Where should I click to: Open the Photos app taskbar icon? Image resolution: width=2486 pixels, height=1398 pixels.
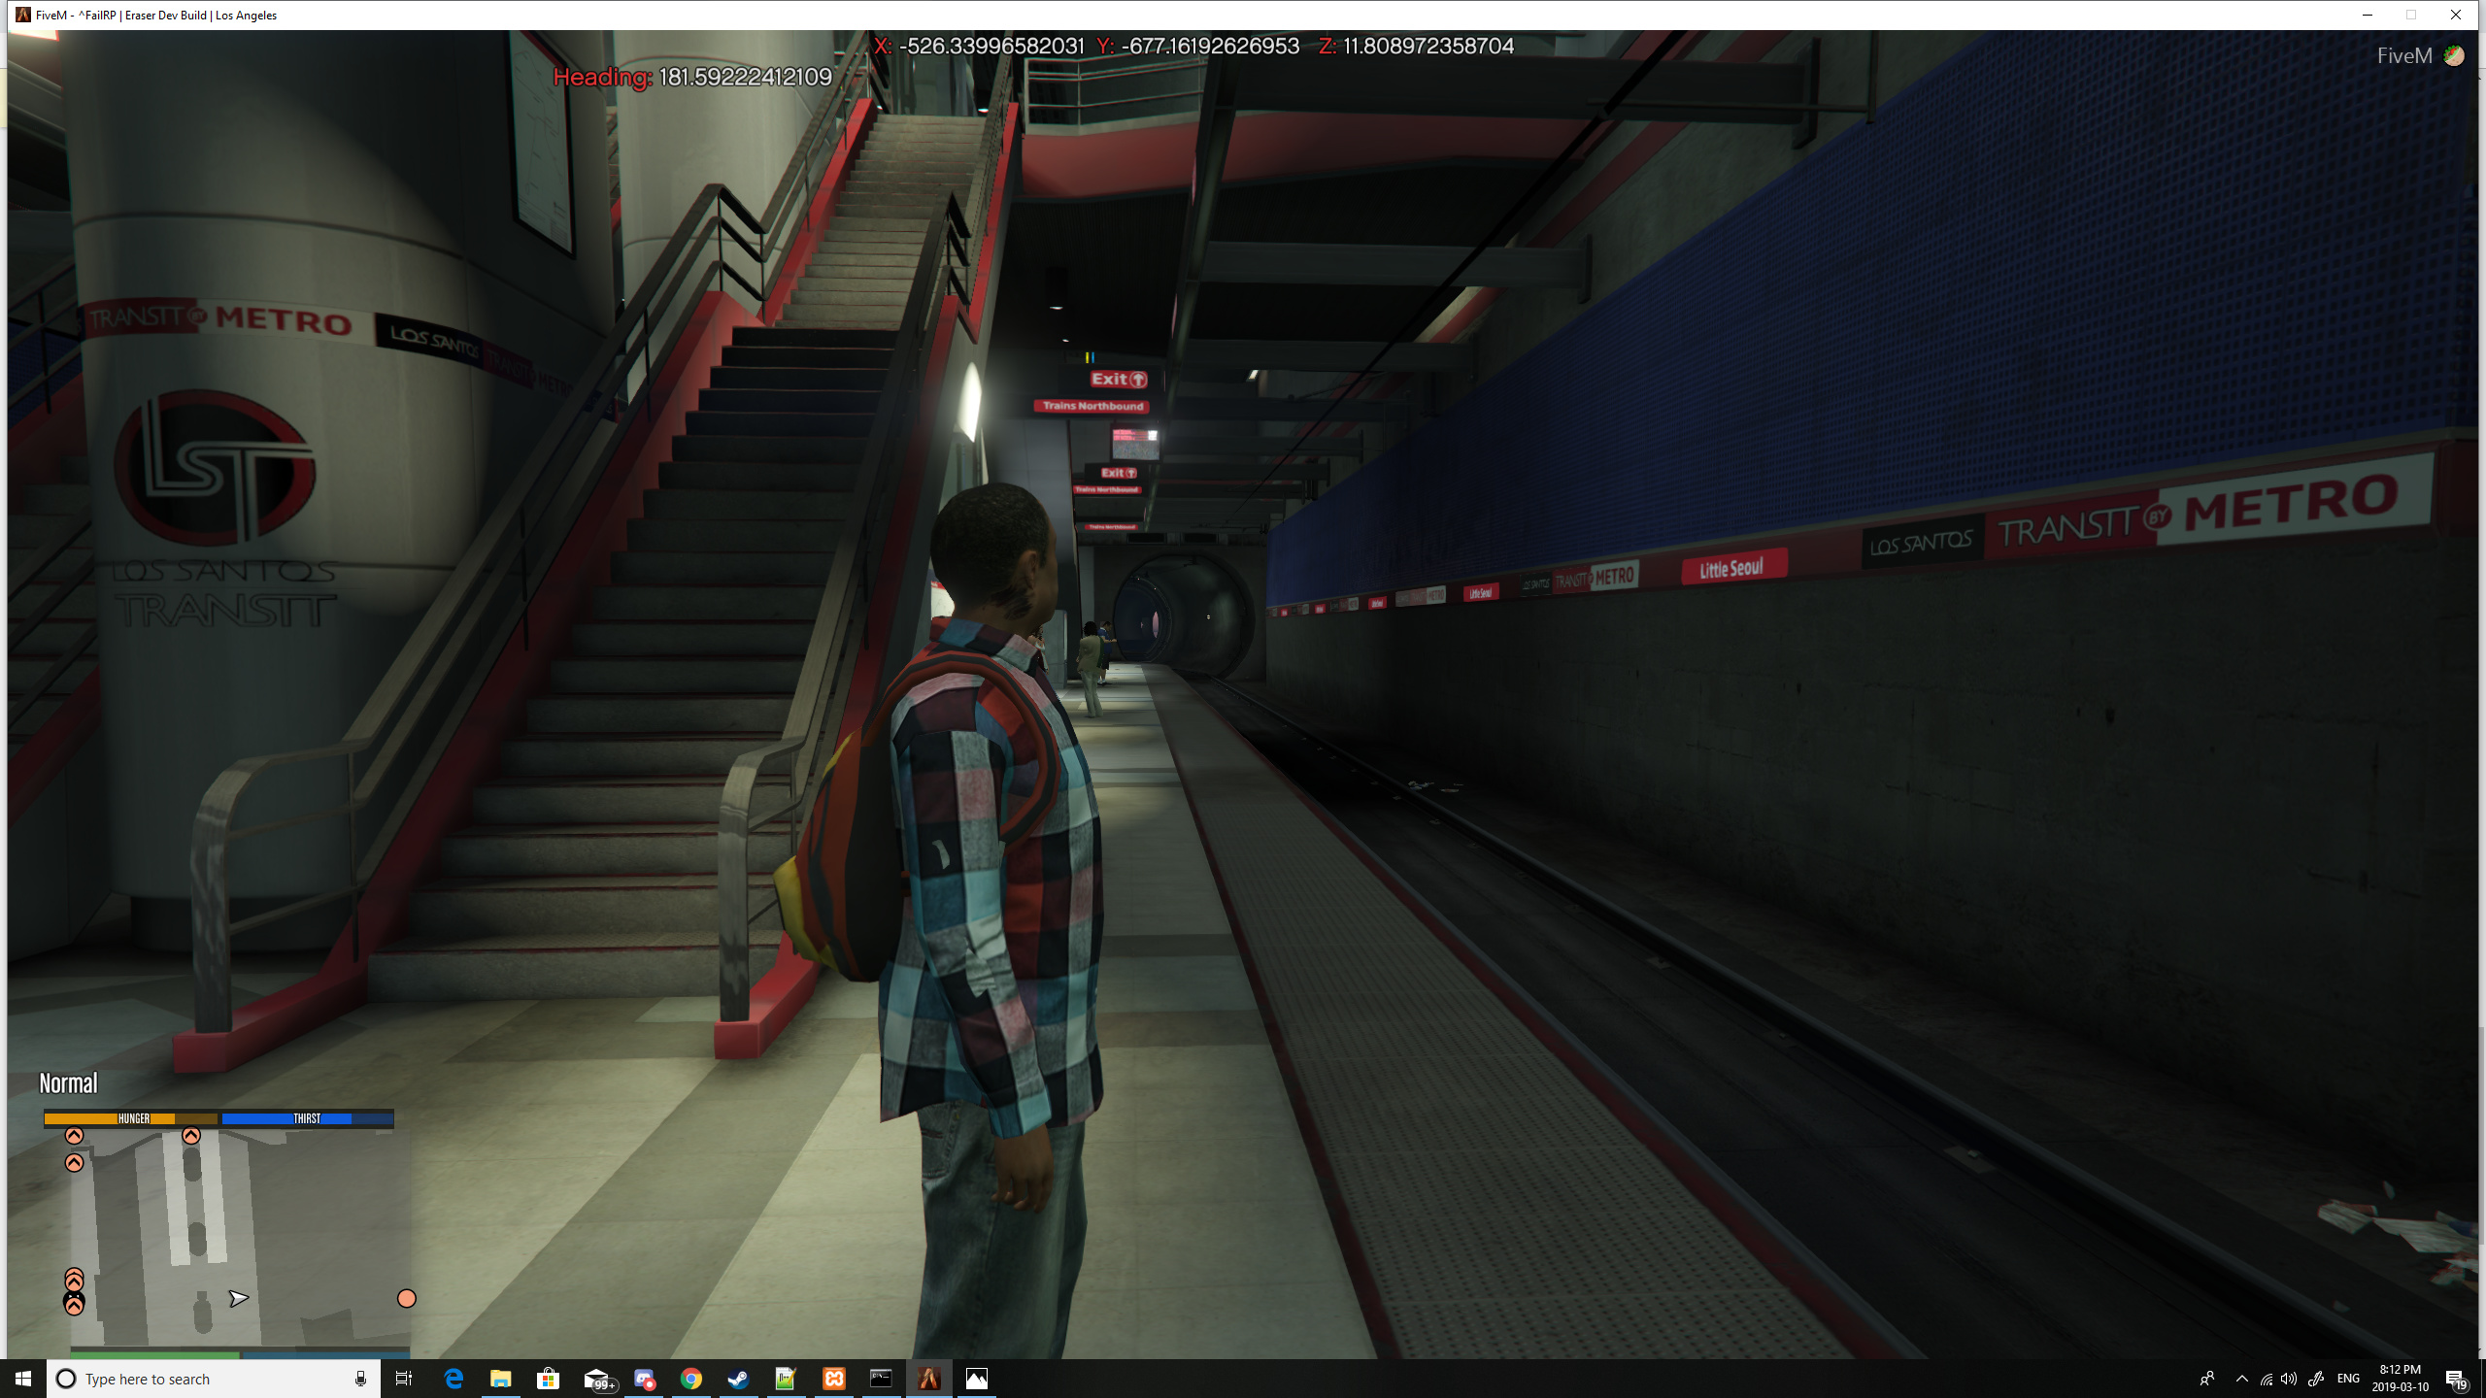976,1379
